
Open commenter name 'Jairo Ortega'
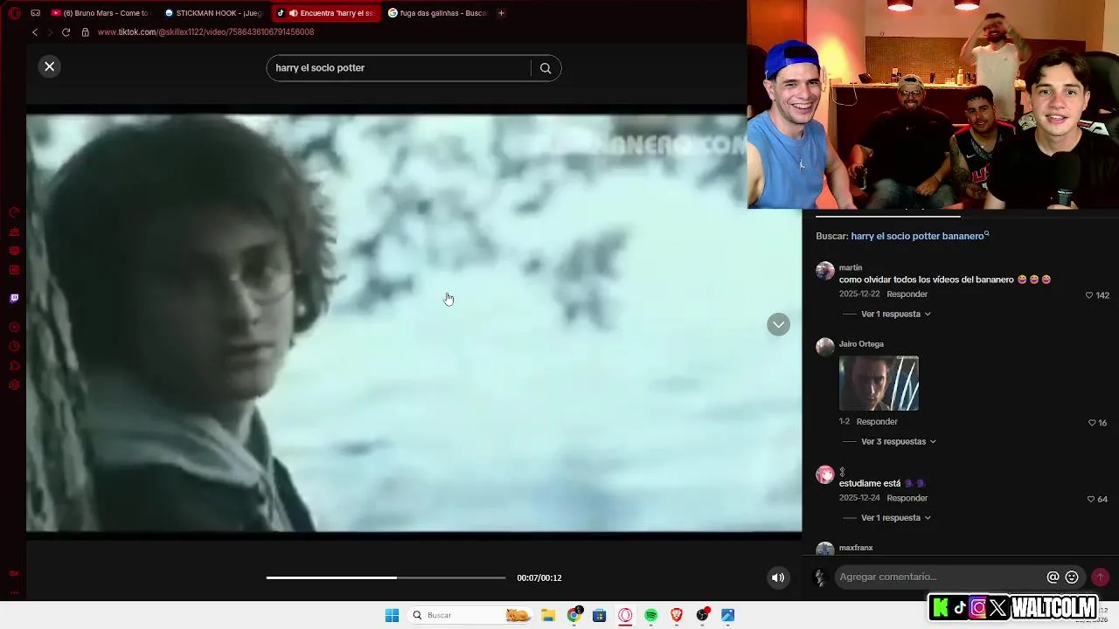coord(861,344)
